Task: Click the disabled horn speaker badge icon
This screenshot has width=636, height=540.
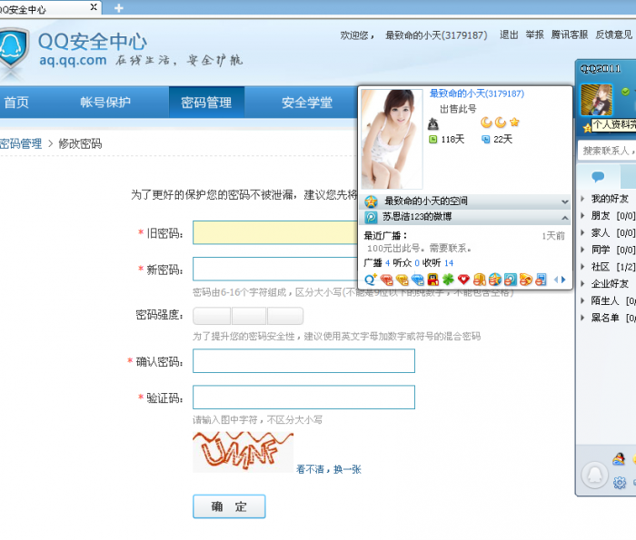Action: point(526,280)
